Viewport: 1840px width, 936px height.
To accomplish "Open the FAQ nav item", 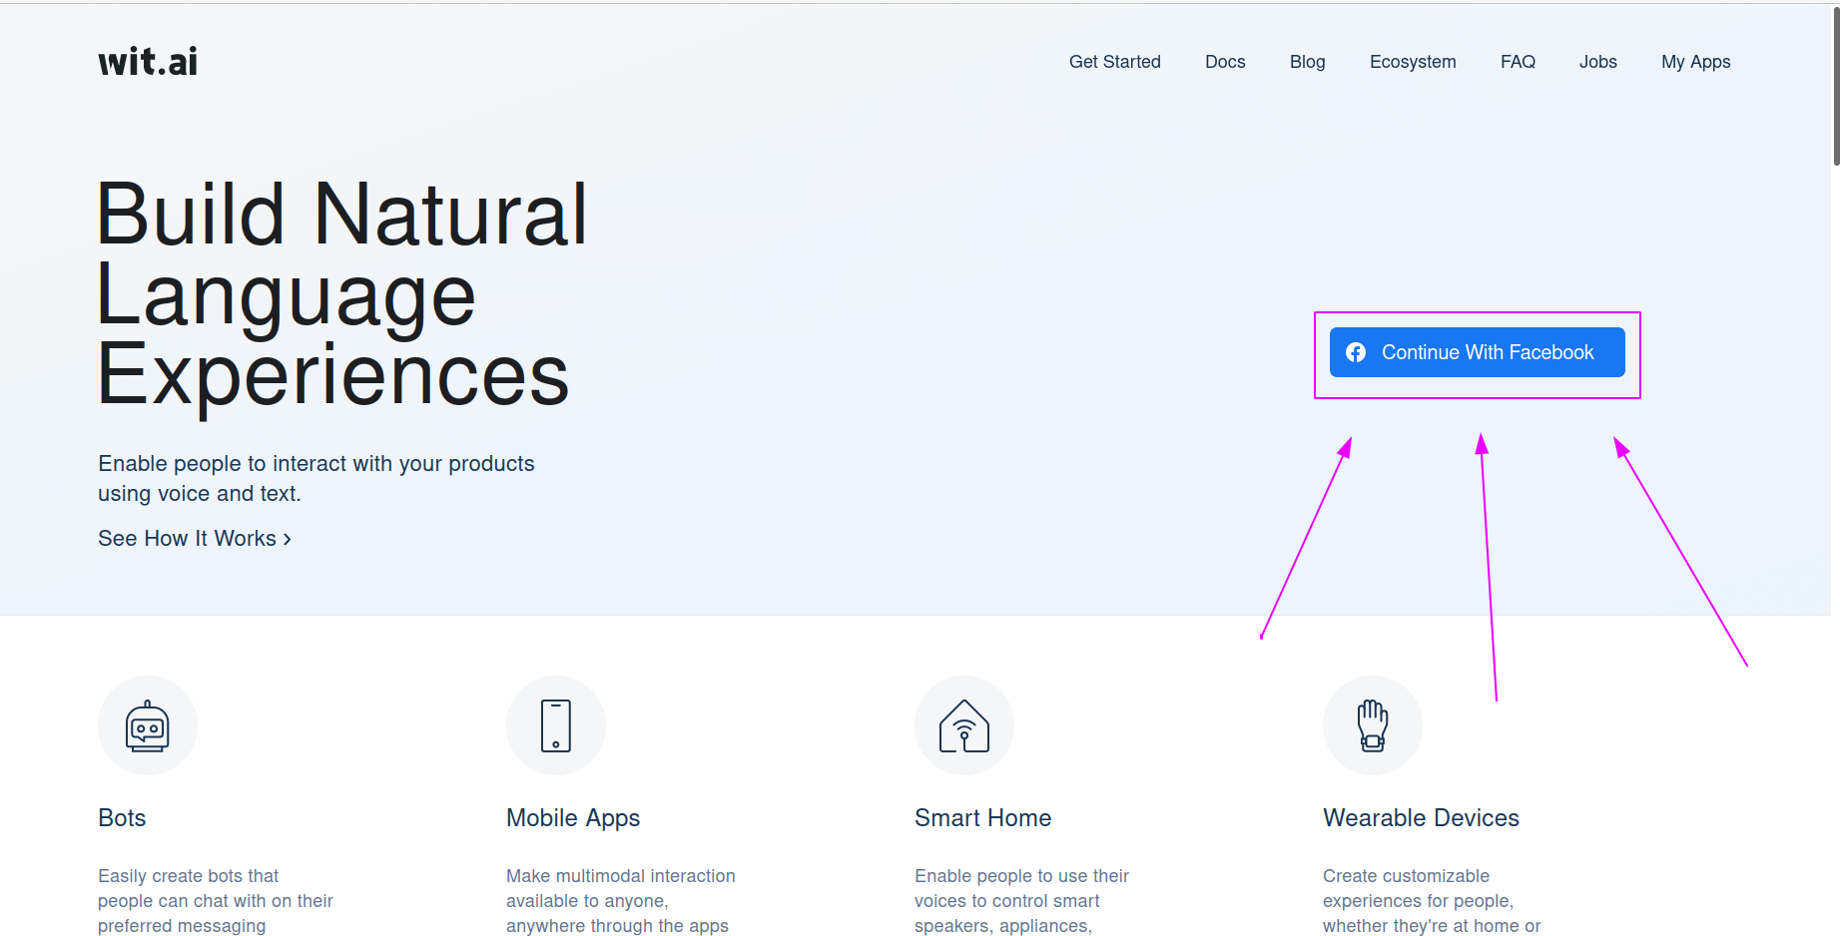I will pyautogui.click(x=1518, y=62).
